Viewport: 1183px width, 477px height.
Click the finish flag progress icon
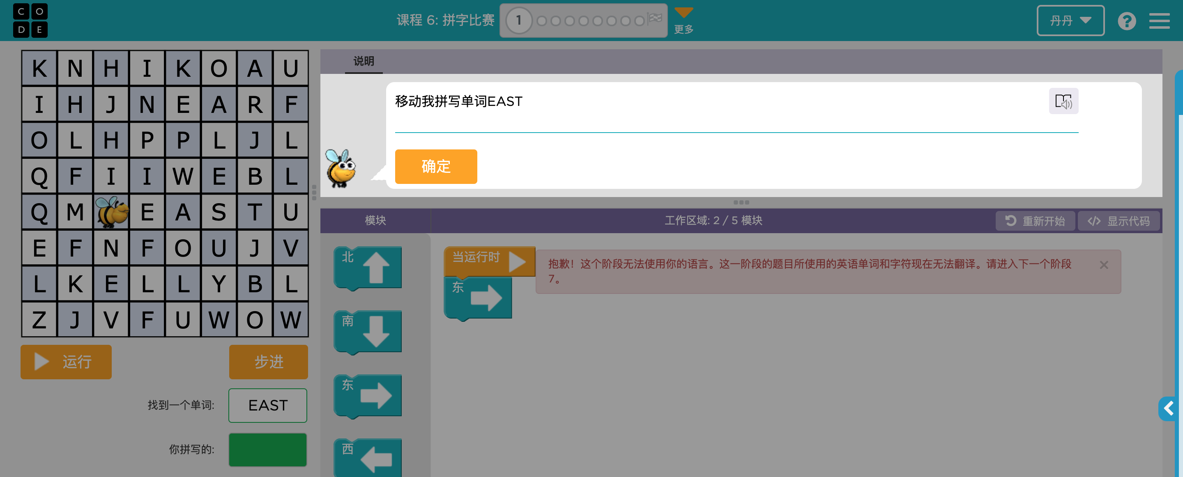click(x=654, y=18)
